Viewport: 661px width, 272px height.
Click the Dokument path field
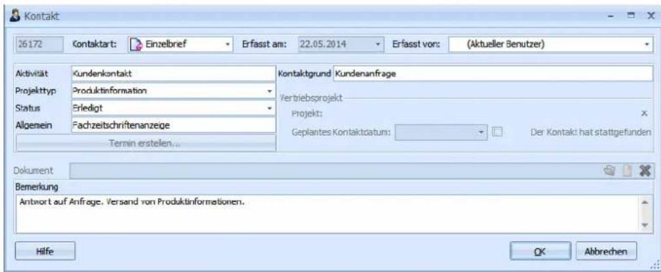coord(335,170)
